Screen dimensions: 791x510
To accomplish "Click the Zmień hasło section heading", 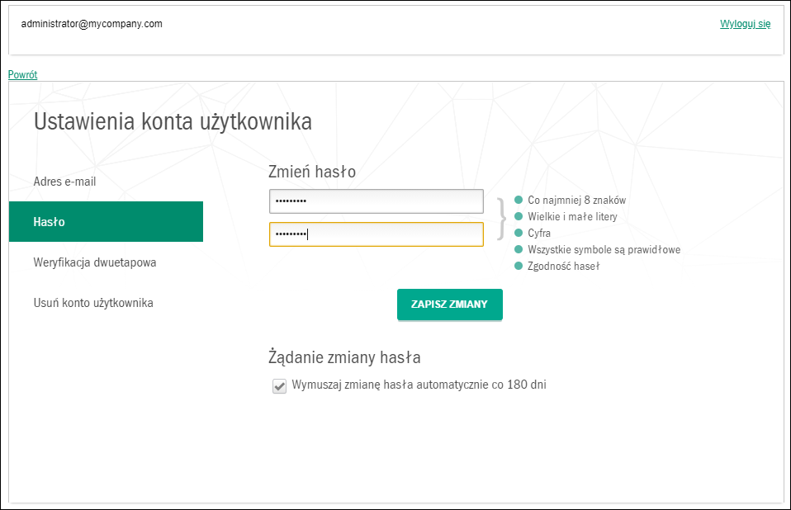I will click(x=312, y=172).
